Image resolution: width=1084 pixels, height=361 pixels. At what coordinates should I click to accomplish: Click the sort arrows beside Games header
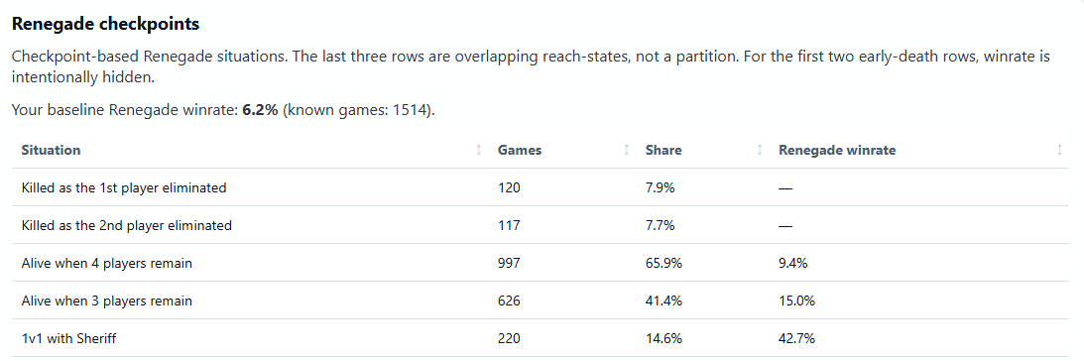(627, 150)
